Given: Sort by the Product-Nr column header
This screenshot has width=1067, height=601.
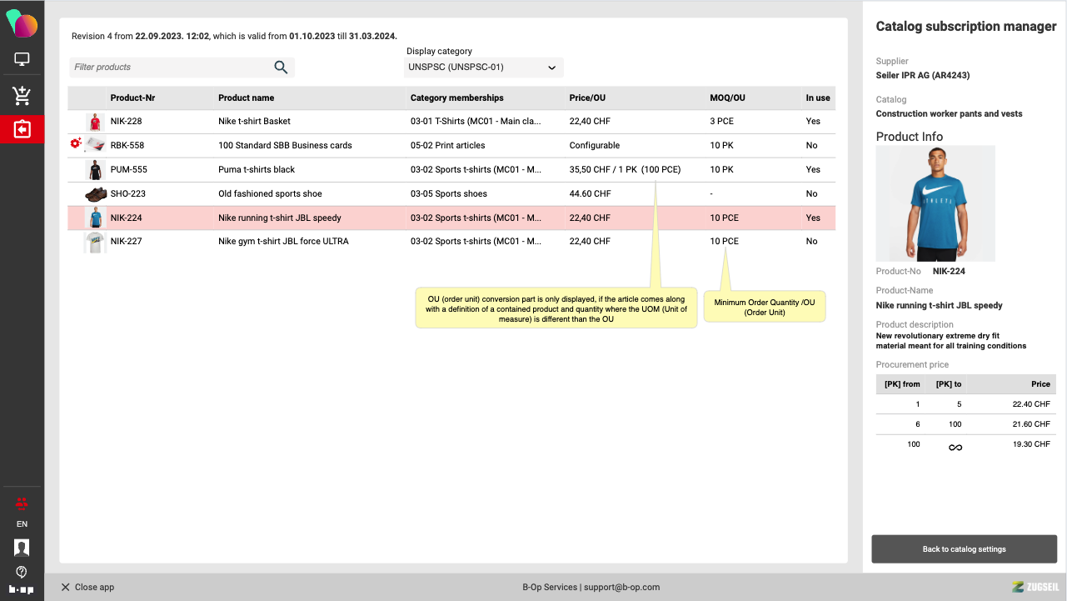Looking at the screenshot, I should 132,98.
